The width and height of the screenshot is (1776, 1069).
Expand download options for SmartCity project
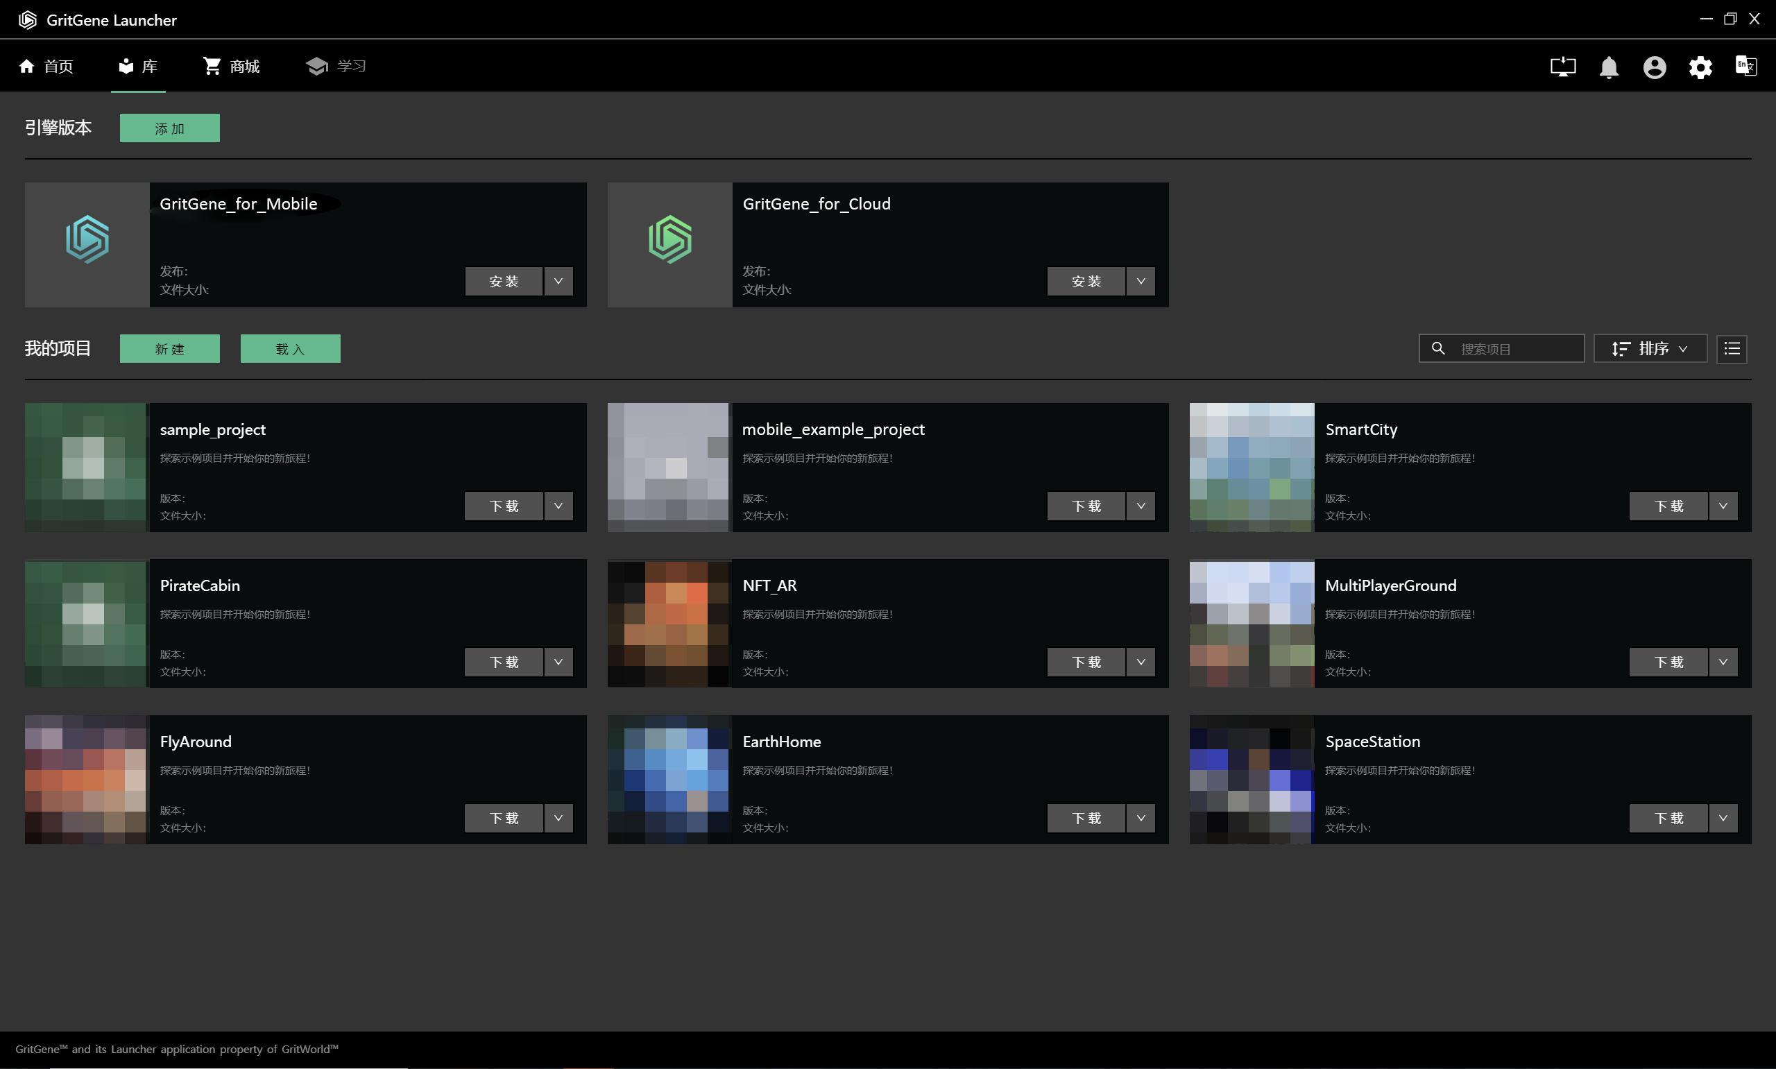coord(1723,506)
